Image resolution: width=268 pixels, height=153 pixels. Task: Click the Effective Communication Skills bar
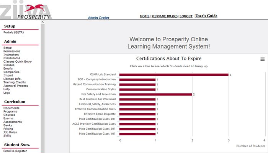coord(137,109)
